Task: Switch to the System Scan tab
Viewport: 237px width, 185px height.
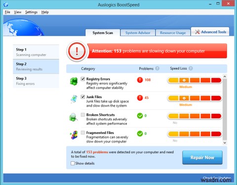Action: pyautogui.click(x=103, y=33)
